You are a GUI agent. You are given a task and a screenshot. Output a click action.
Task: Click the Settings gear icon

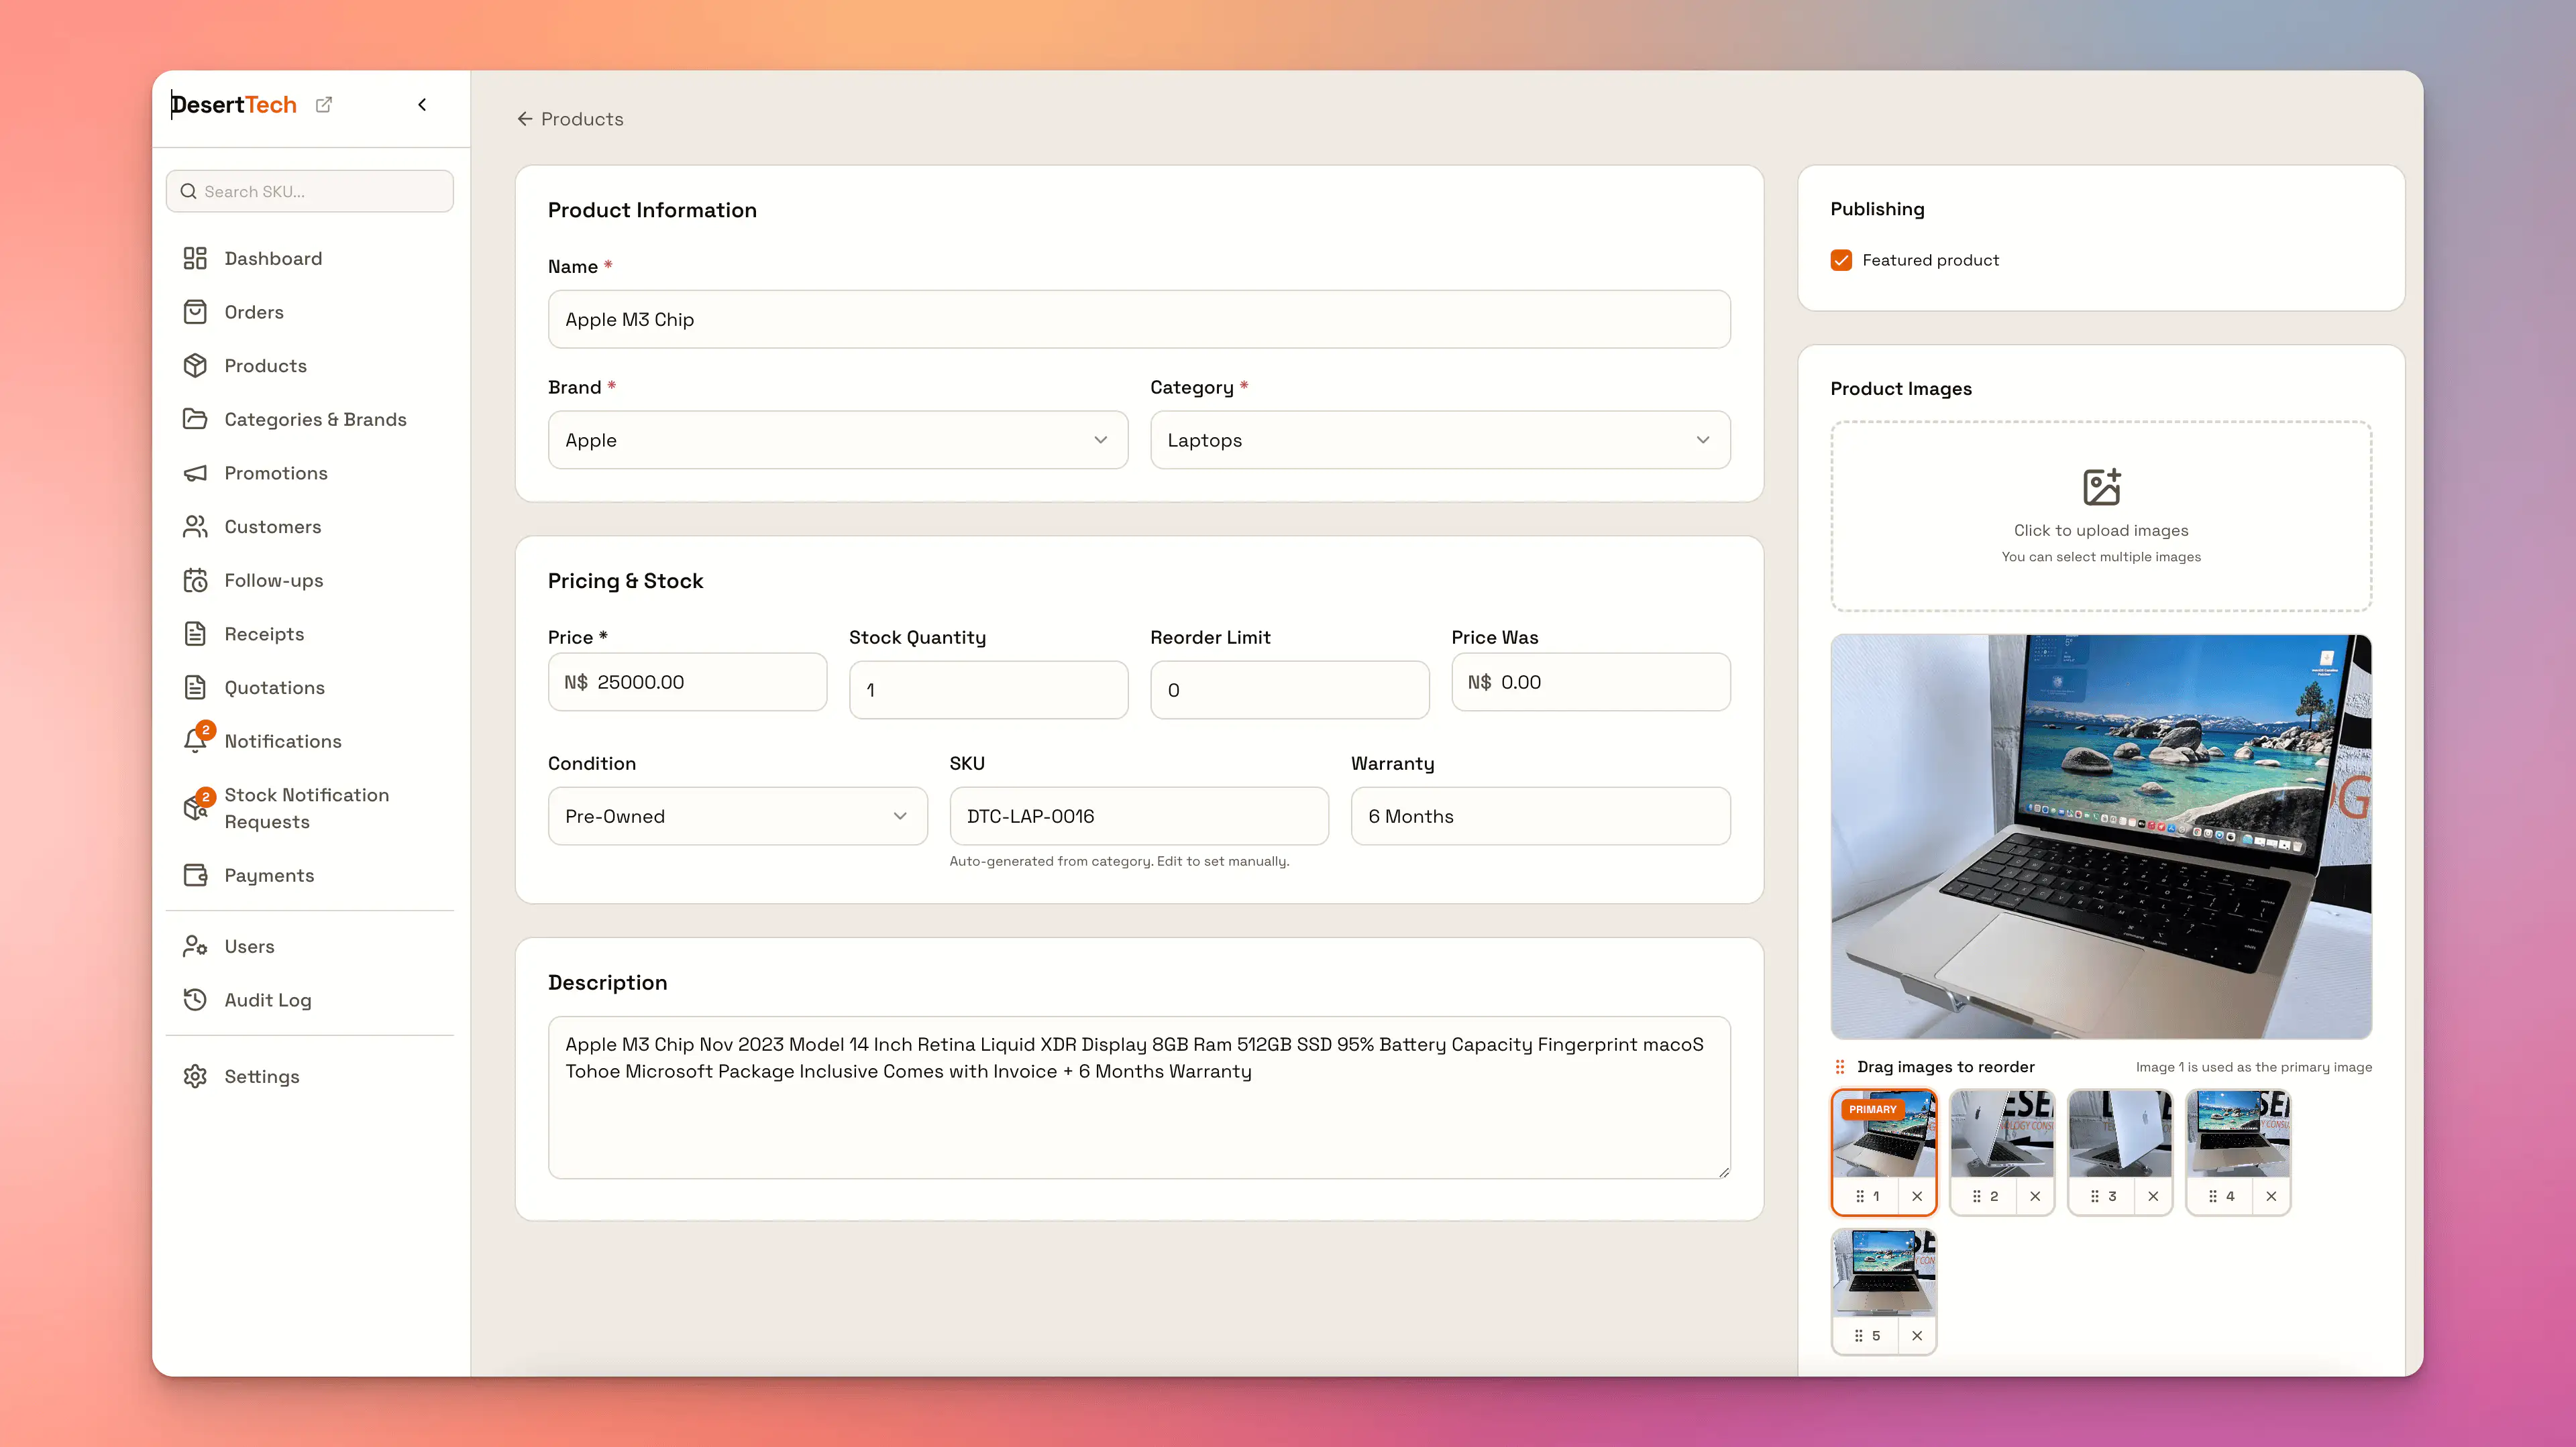point(195,1076)
